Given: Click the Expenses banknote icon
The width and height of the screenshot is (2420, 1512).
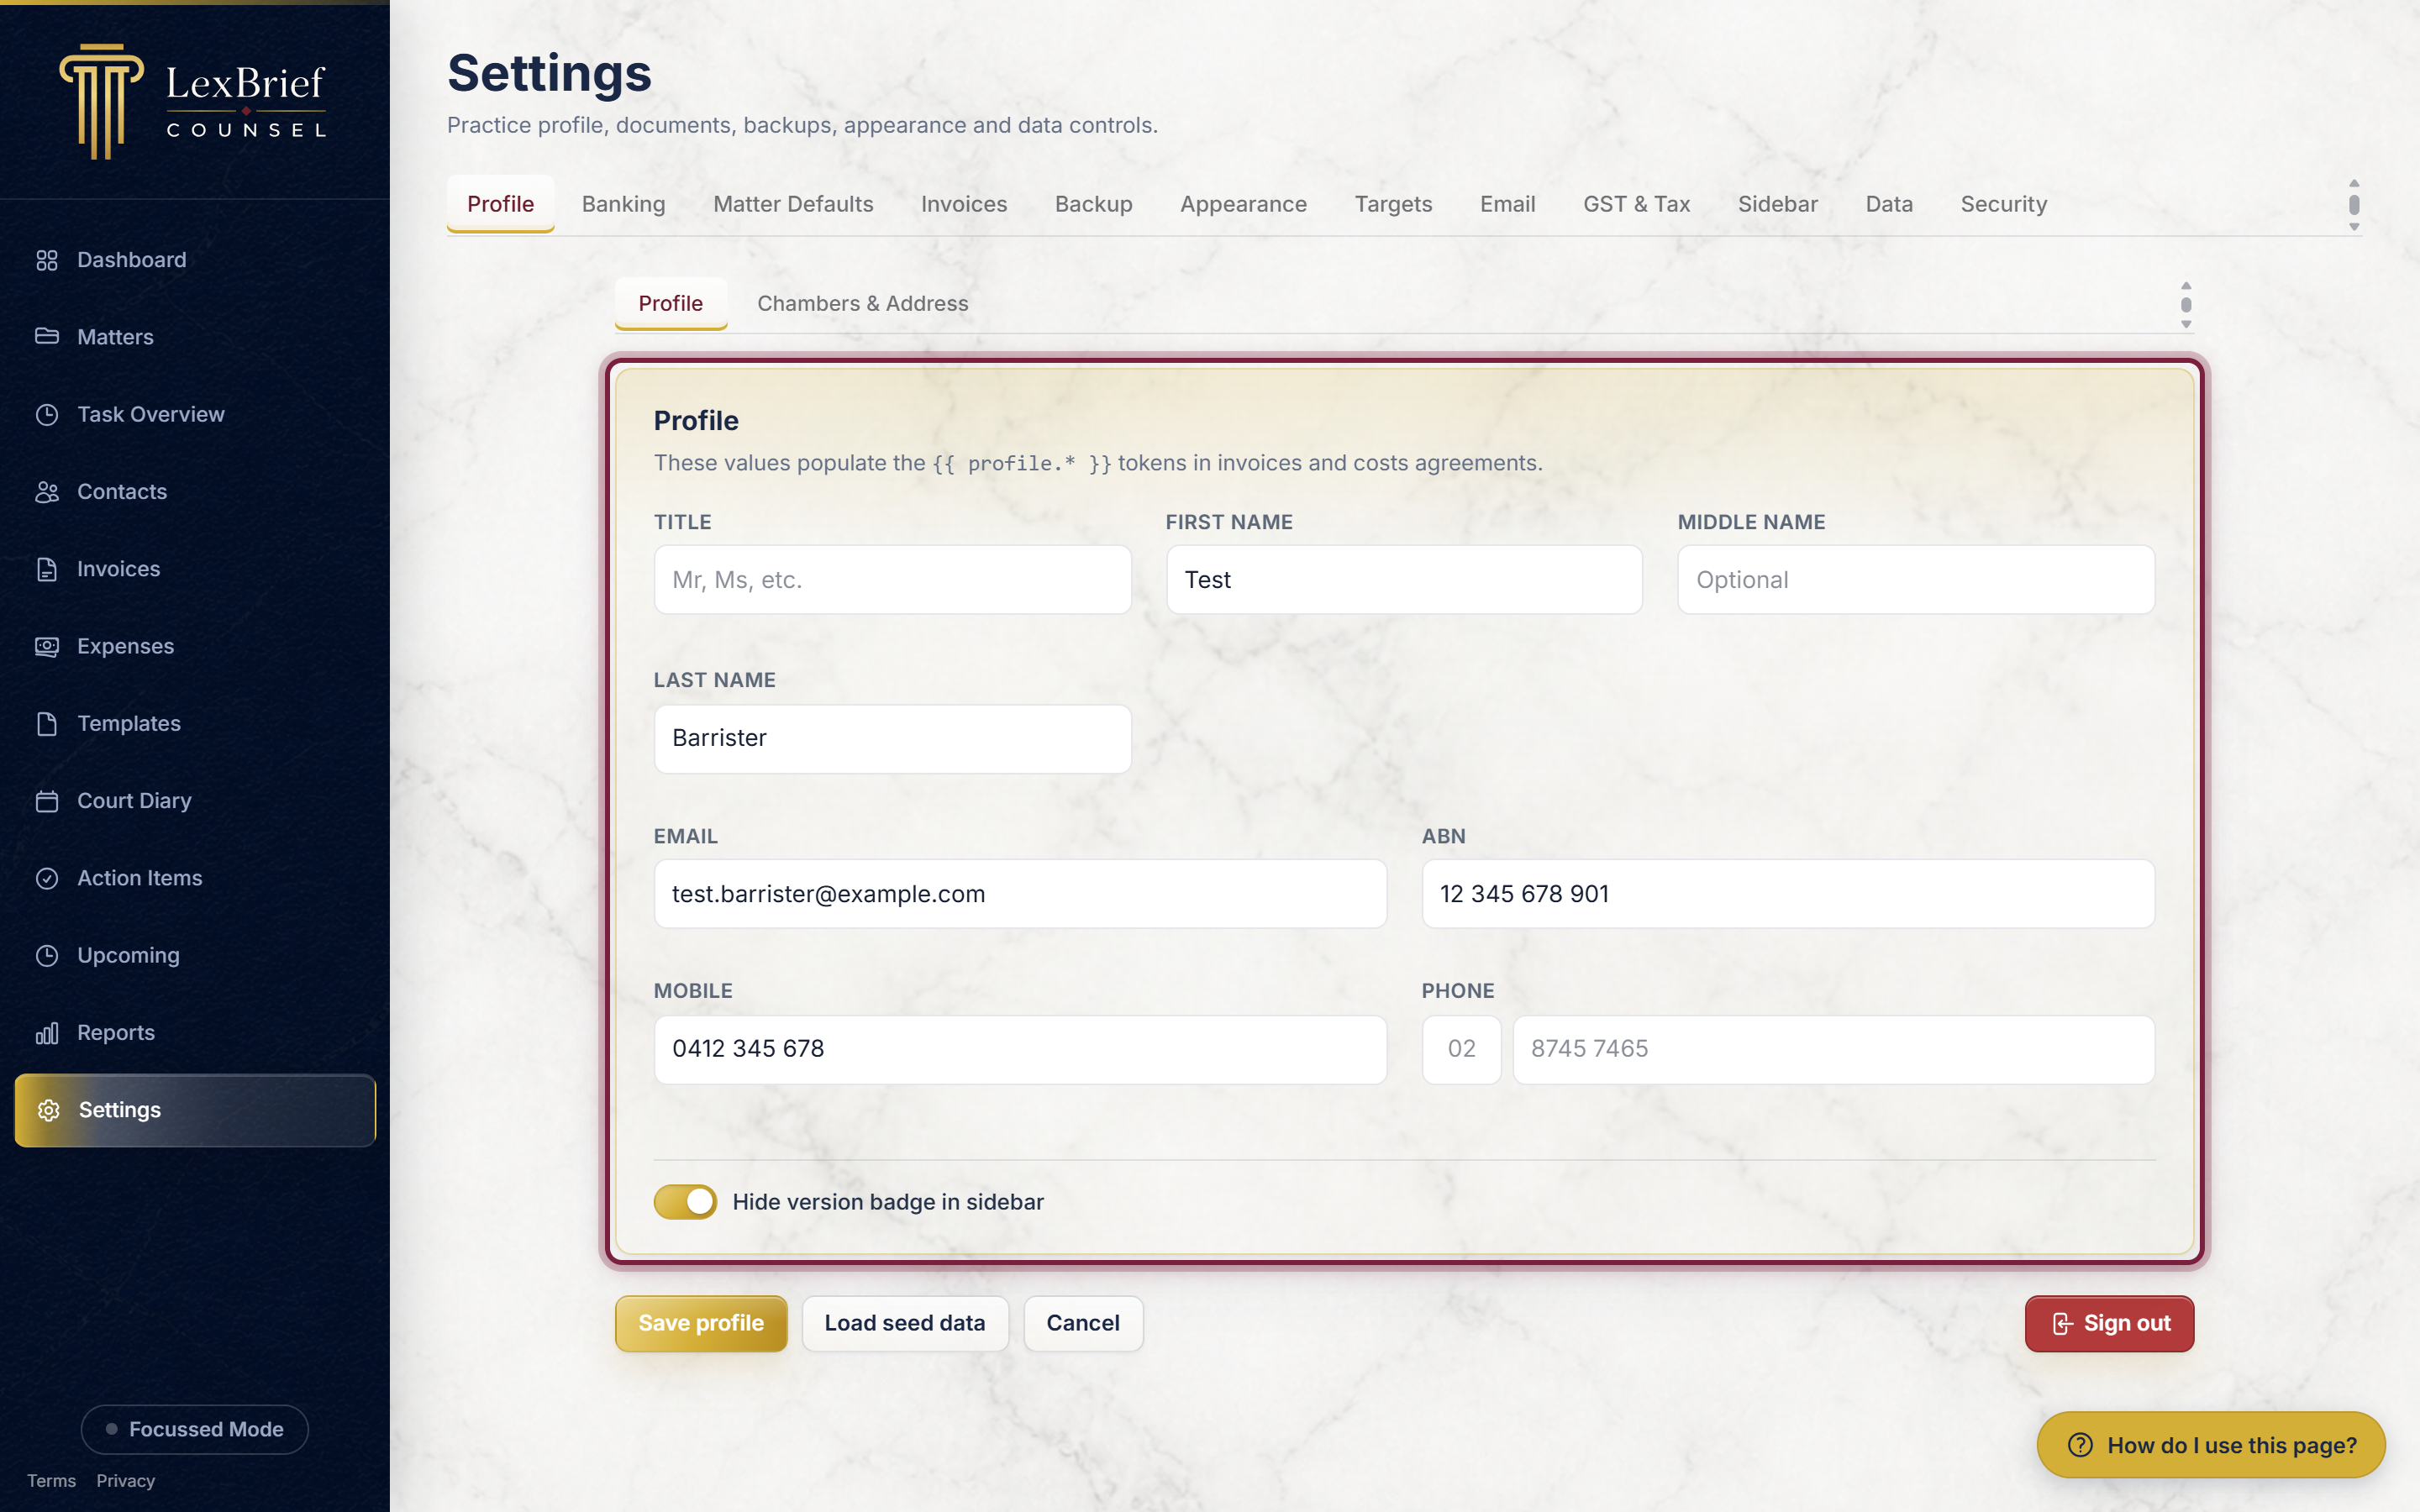Looking at the screenshot, I should [47, 646].
